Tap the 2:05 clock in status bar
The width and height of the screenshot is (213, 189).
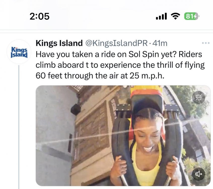40,16
